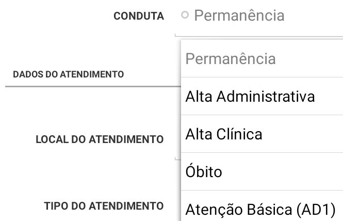Click the divider line under DADOS DO ATENDIMENTO
The height and width of the screenshot is (221, 343).
click(93, 87)
